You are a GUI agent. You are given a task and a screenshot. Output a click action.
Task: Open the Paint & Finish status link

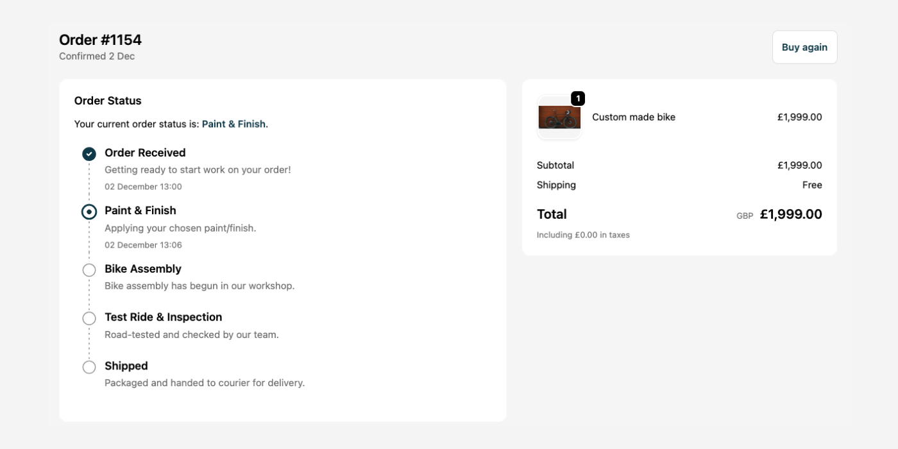click(x=233, y=123)
